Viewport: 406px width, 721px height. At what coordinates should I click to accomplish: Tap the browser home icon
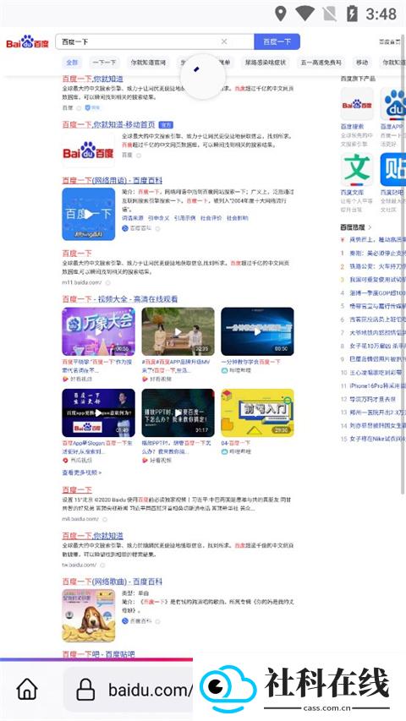click(27, 690)
